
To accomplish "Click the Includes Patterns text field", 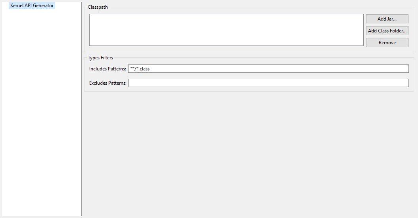I will click(268, 69).
